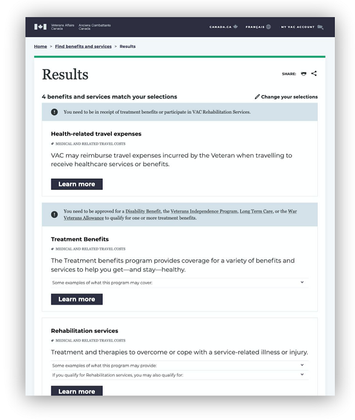Image resolution: width=355 pixels, height=420 pixels.
Task: Go to Home breadcrumb
Action: pos(40,46)
